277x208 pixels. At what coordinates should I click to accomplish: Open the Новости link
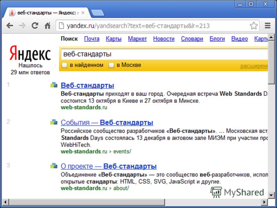pyautogui.click(x=164, y=39)
